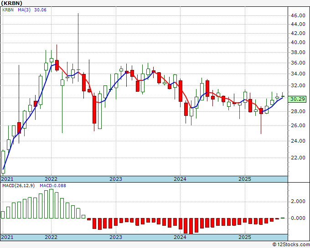Click 2023 on the MACD timeline

[x=116, y=237]
